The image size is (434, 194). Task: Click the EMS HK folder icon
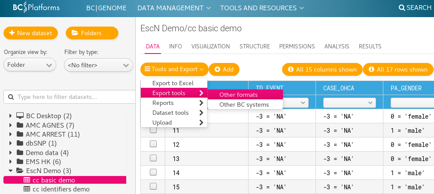[x=20, y=161]
